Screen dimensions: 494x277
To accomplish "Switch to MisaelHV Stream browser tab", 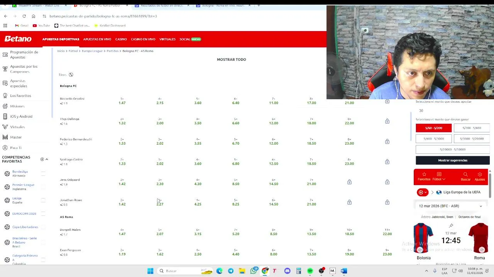I will 39,5.
